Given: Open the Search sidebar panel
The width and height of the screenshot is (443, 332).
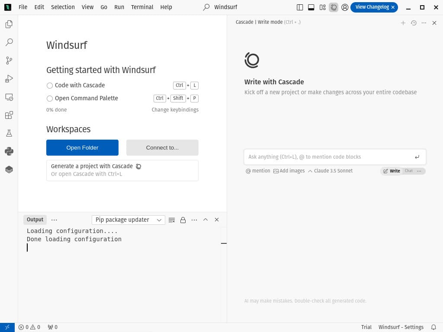Looking at the screenshot, I should point(9,42).
